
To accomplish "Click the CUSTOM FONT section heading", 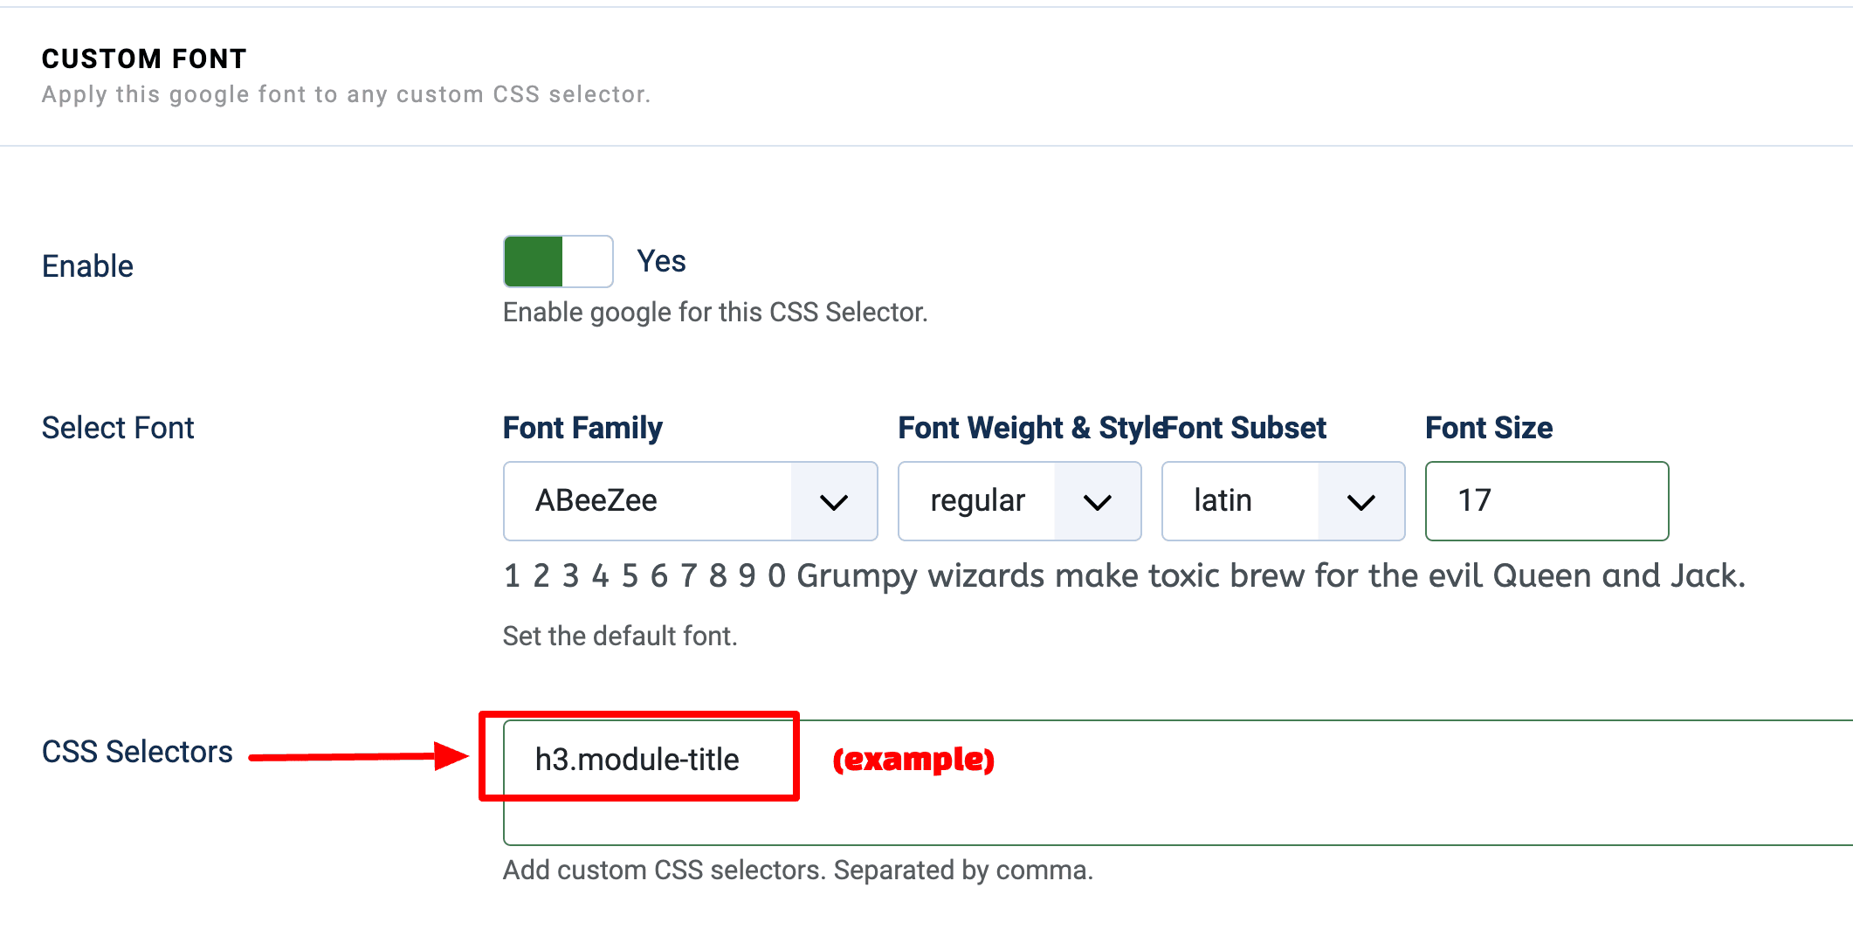I will click(x=143, y=58).
